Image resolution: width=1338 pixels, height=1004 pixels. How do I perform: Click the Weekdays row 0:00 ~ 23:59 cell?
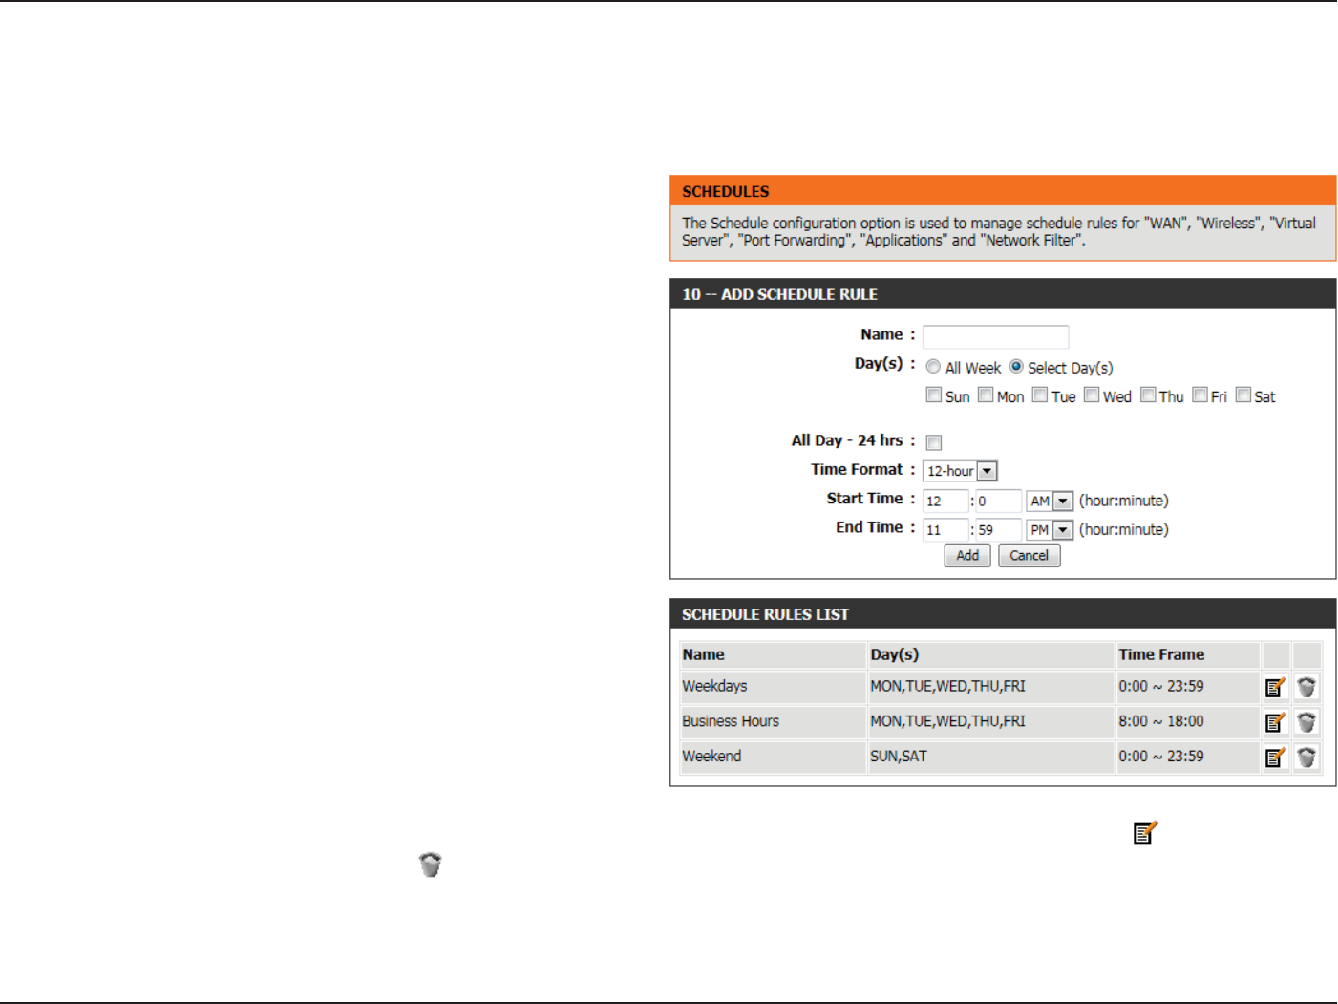1188,687
